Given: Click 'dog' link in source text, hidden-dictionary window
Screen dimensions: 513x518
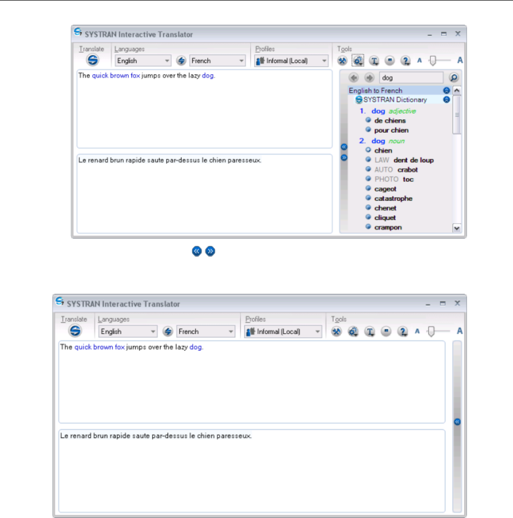Looking at the screenshot, I should pos(195,347).
